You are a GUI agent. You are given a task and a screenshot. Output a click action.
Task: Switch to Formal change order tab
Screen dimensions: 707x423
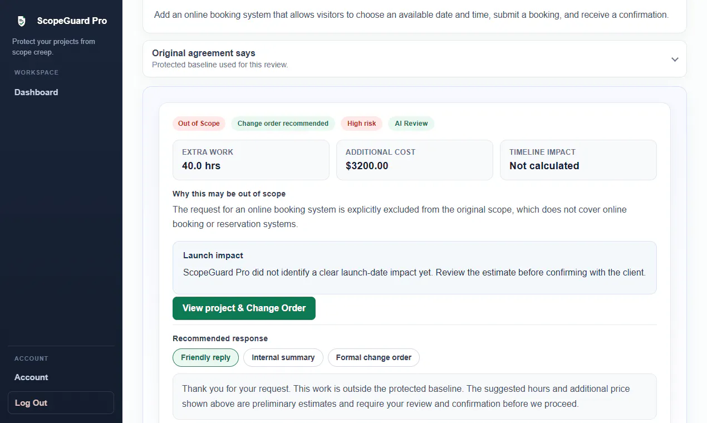pos(374,357)
